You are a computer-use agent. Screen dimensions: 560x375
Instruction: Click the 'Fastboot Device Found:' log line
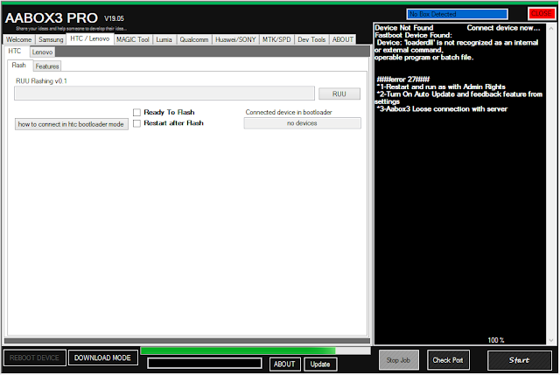[x=413, y=35]
